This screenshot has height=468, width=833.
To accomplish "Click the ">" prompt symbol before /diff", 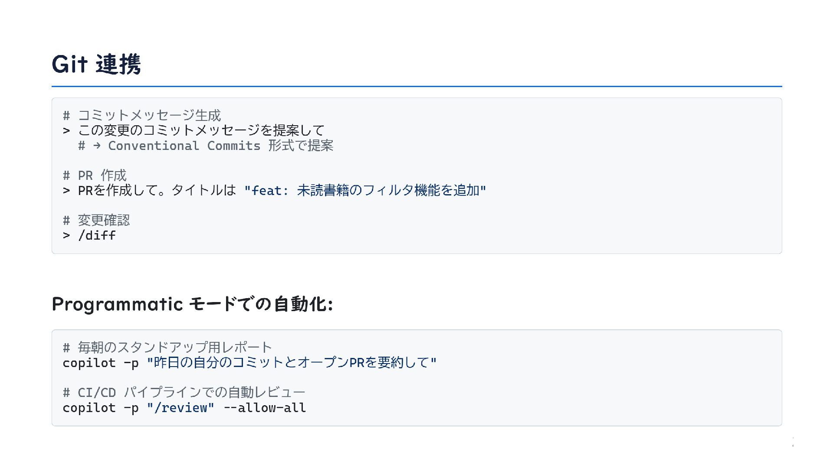I will click(66, 235).
